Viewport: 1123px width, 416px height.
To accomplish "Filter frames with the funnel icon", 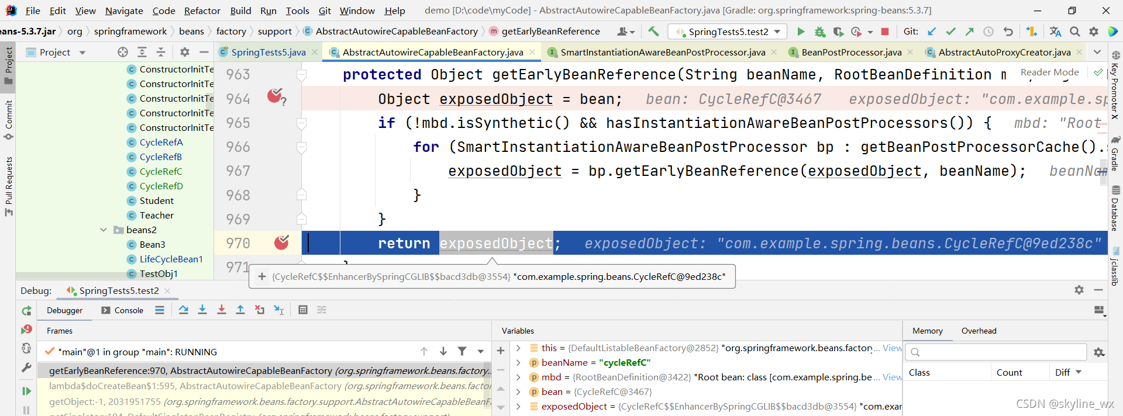I will tap(462, 351).
